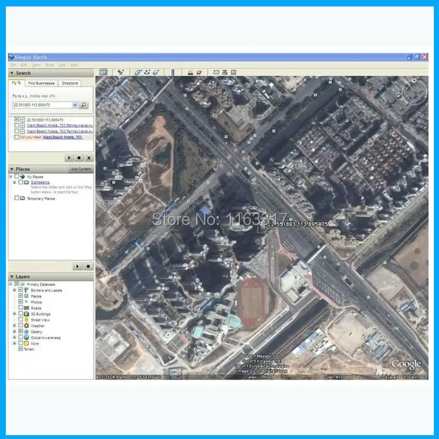Open the File menu
This screenshot has height=439, width=439.
pos(13,65)
